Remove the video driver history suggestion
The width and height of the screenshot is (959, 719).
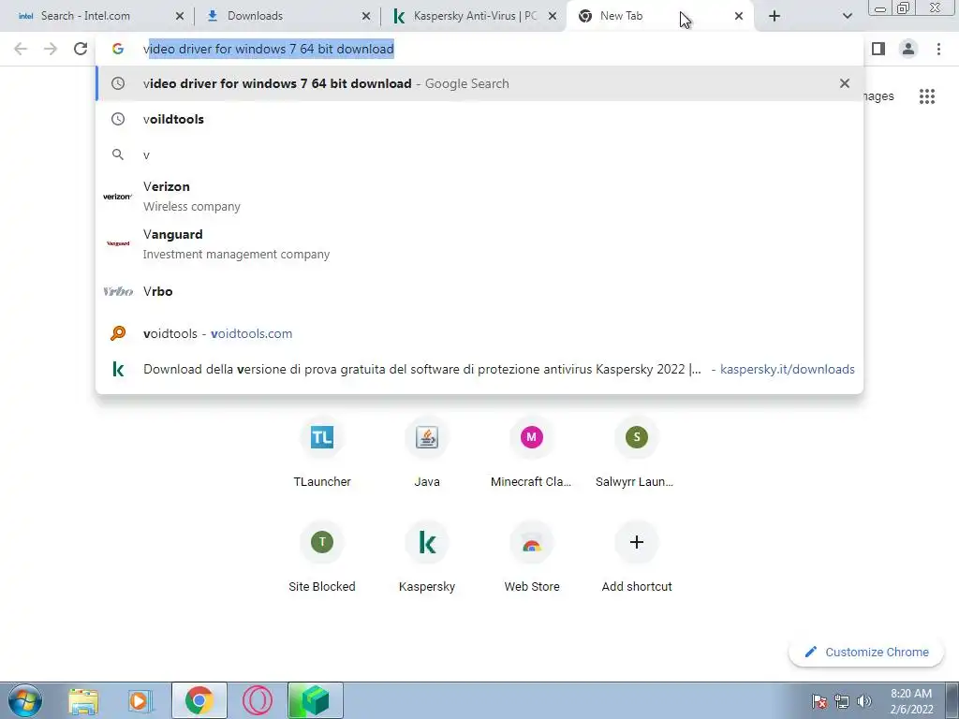tap(845, 83)
